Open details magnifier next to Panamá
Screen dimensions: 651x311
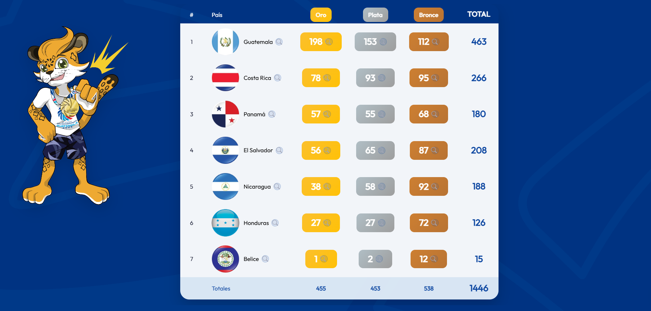(x=272, y=114)
